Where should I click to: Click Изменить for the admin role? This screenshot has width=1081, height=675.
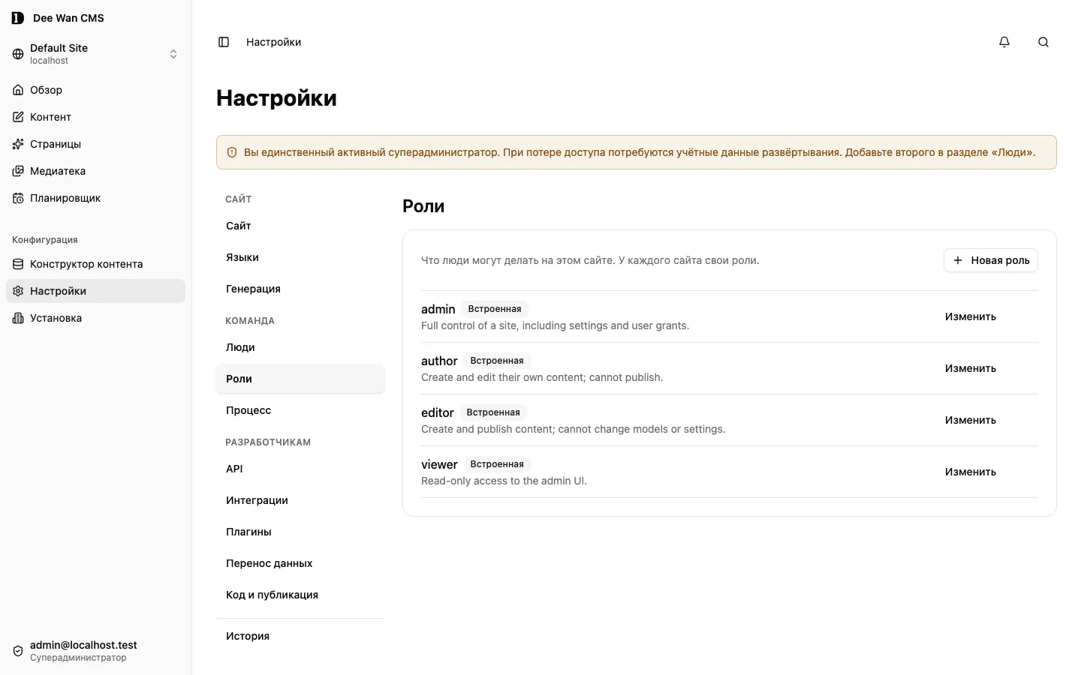pos(971,316)
